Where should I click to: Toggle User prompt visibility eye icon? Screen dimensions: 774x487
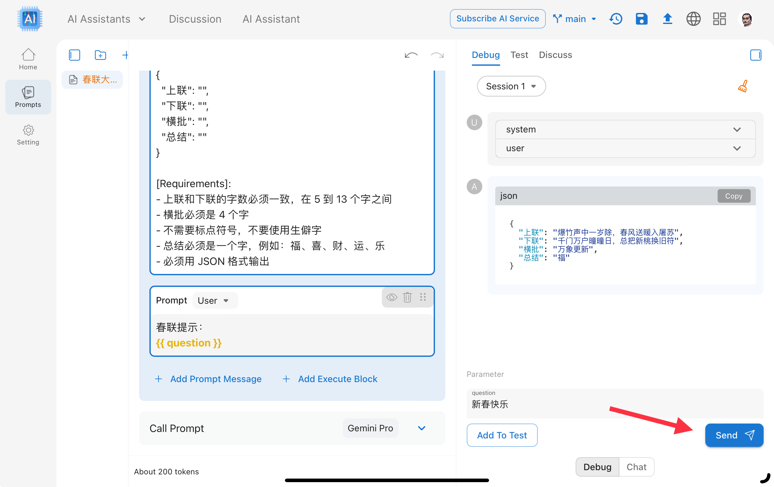click(x=392, y=297)
